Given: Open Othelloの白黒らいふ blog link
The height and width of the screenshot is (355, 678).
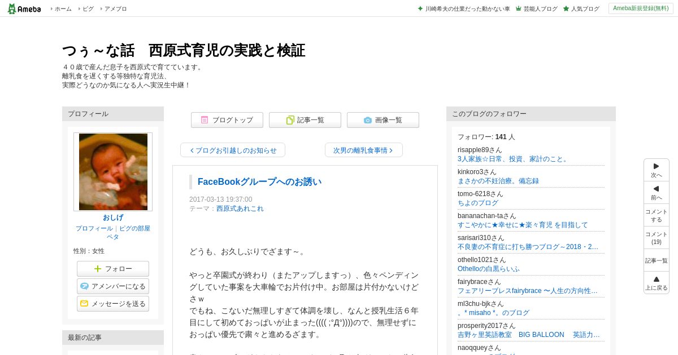Looking at the screenshot, I should [x=489, y=269].
